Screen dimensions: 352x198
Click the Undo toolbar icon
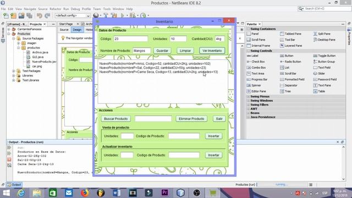coord(40,15)
